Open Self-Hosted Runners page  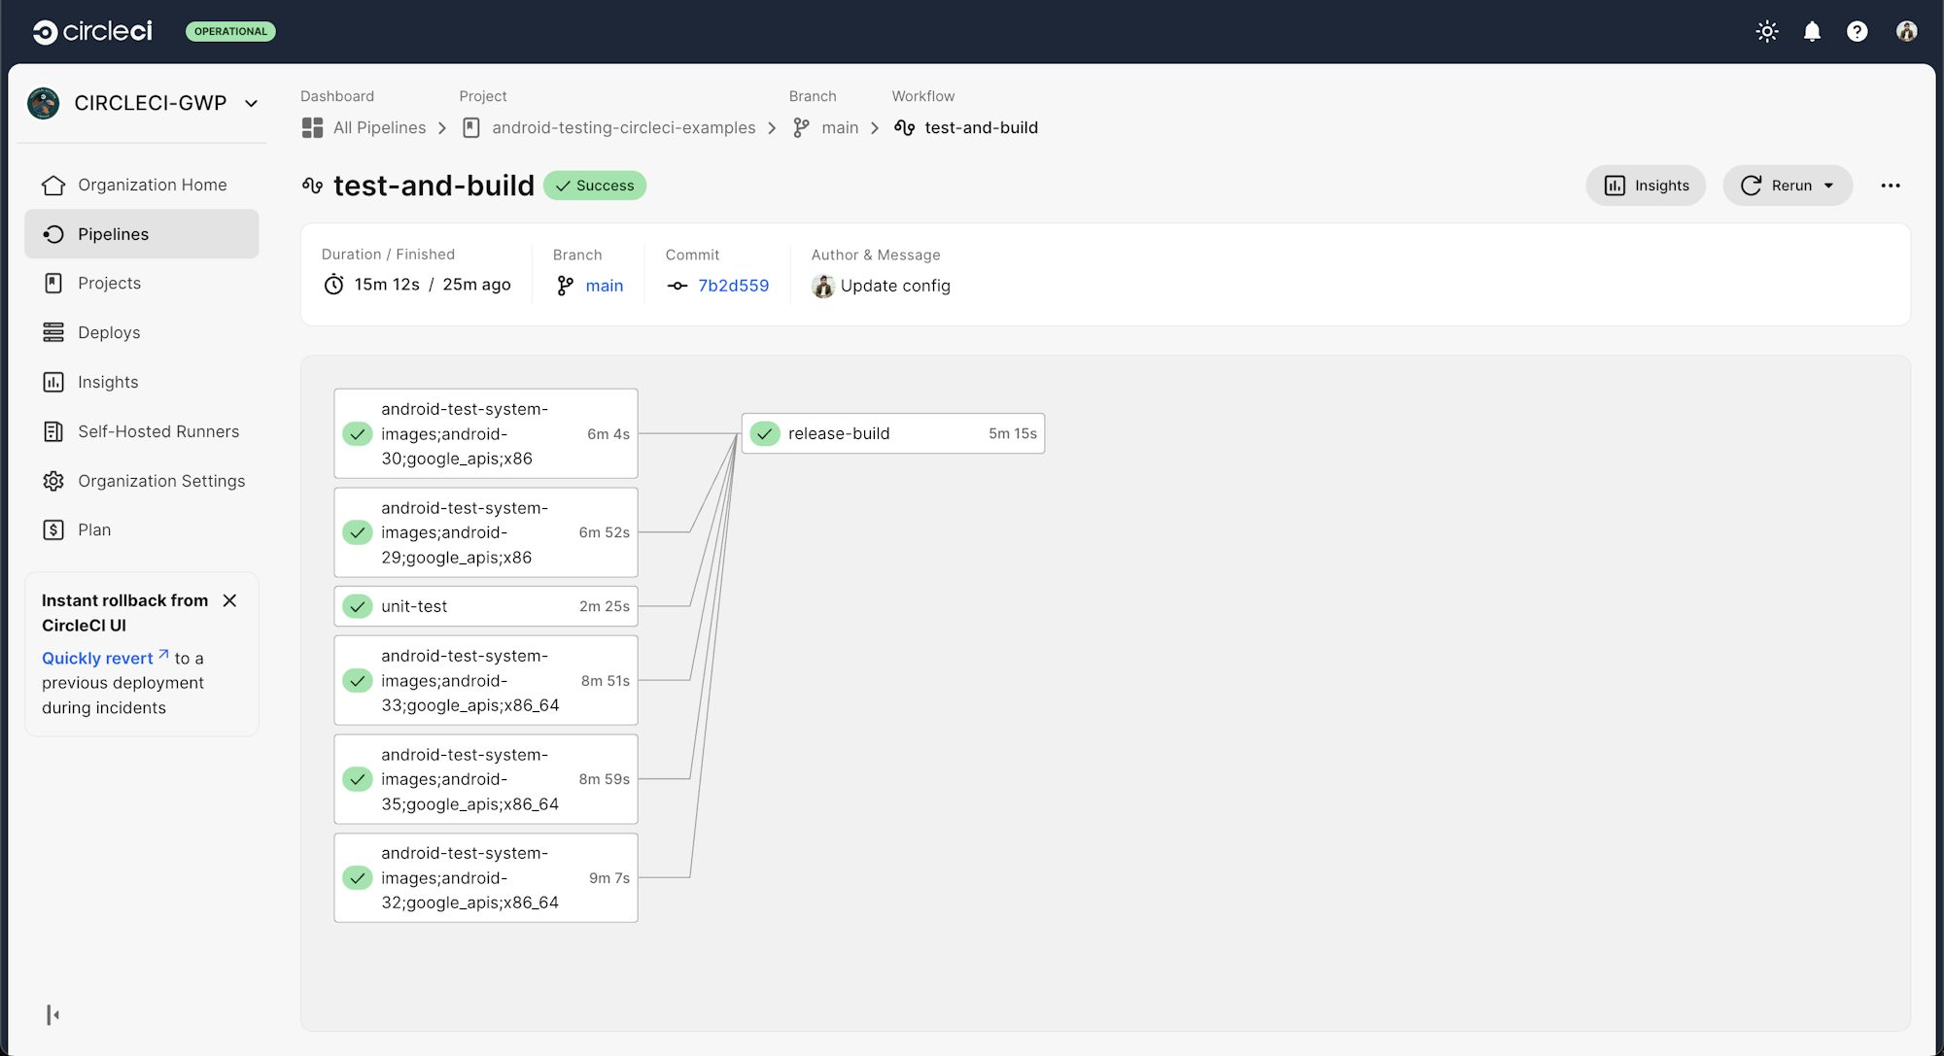click(x=158, y=431)
